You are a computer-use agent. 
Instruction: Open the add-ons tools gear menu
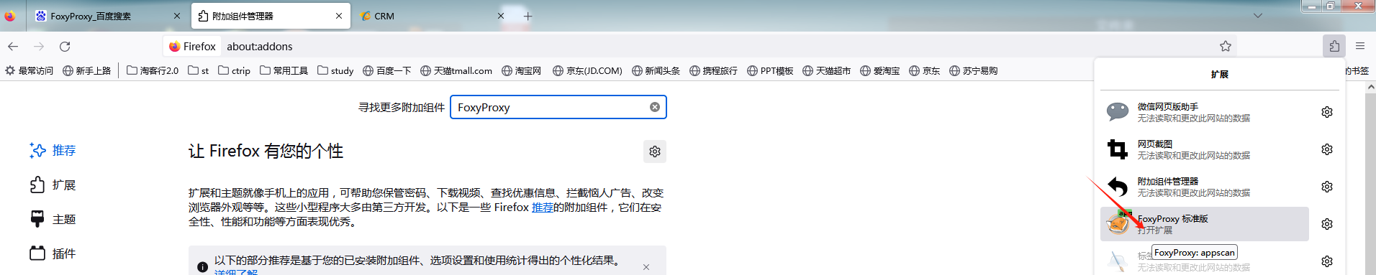tap(655, 152)
